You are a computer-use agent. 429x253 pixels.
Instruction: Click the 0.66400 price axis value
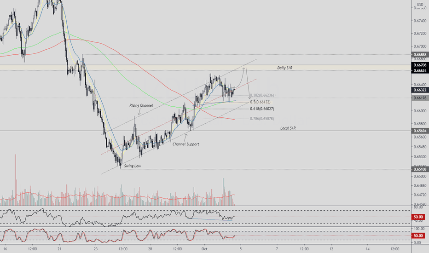coord(420,85)
